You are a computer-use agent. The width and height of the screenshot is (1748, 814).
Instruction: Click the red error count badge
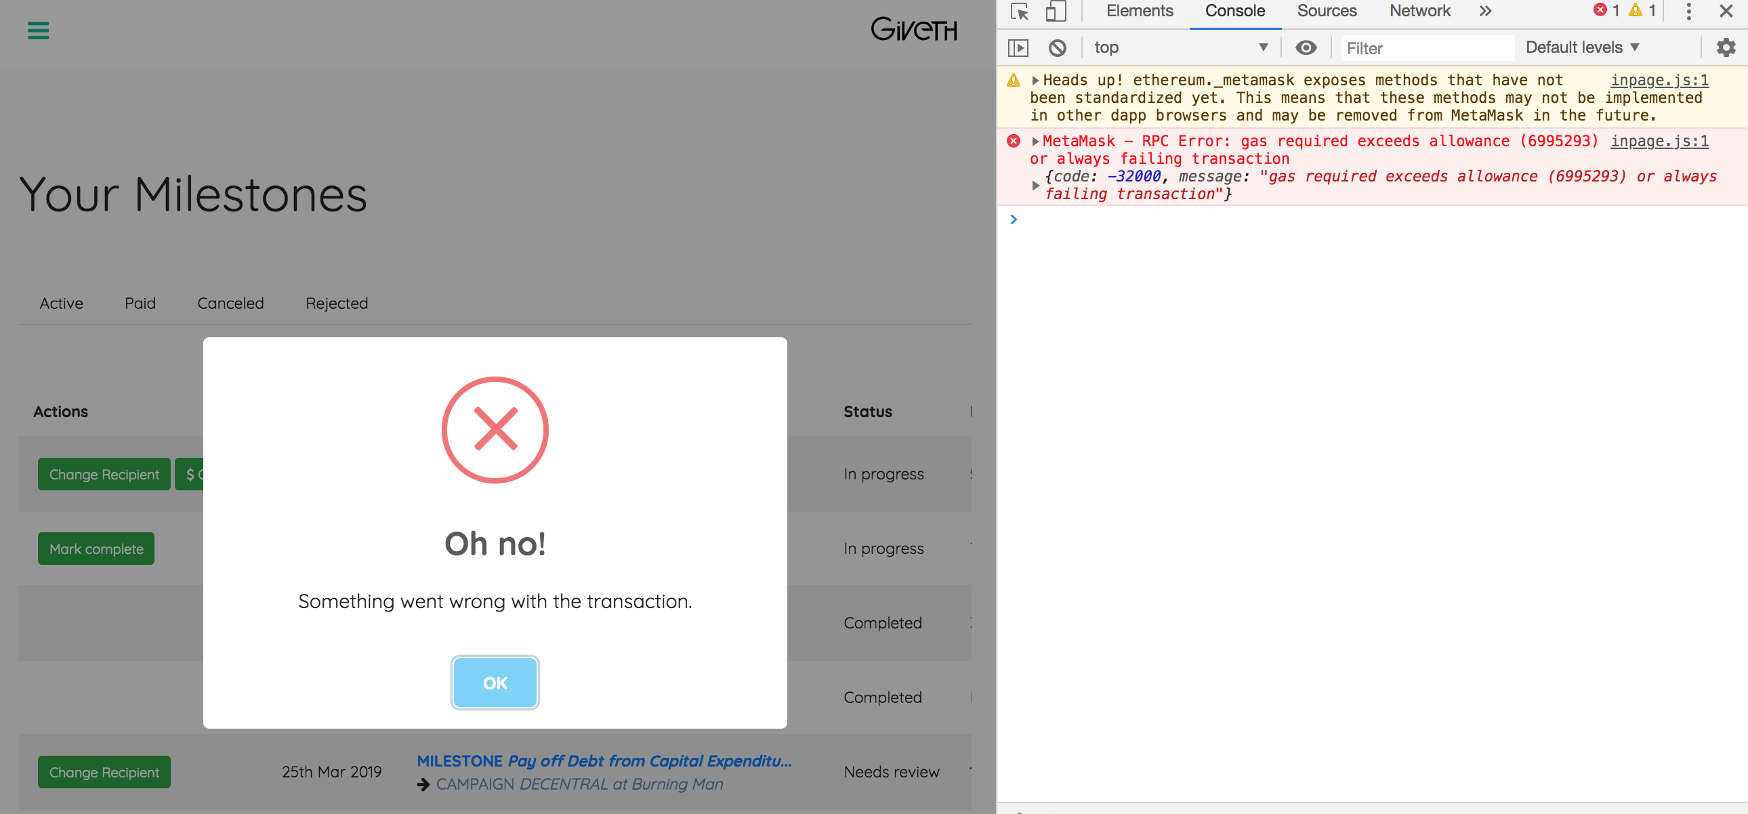point(1606,10)
